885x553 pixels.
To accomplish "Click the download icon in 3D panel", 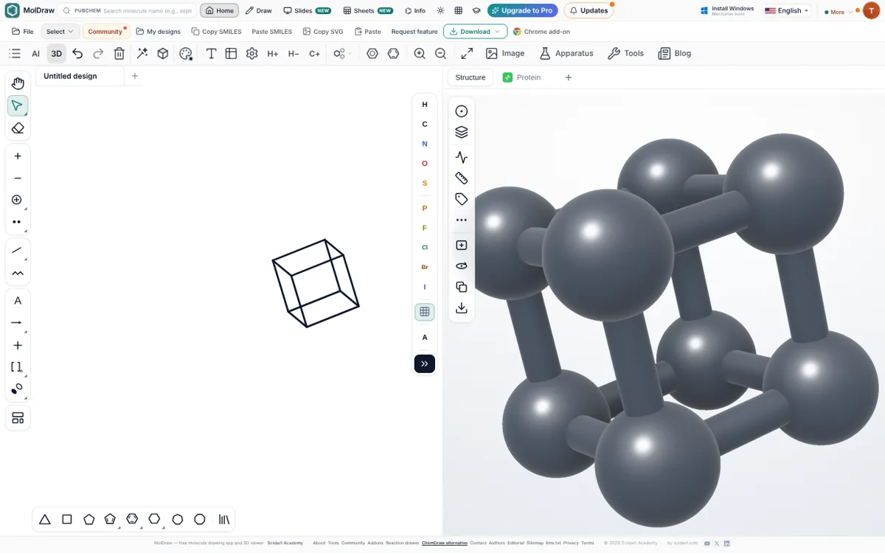I will click(462, 308).
